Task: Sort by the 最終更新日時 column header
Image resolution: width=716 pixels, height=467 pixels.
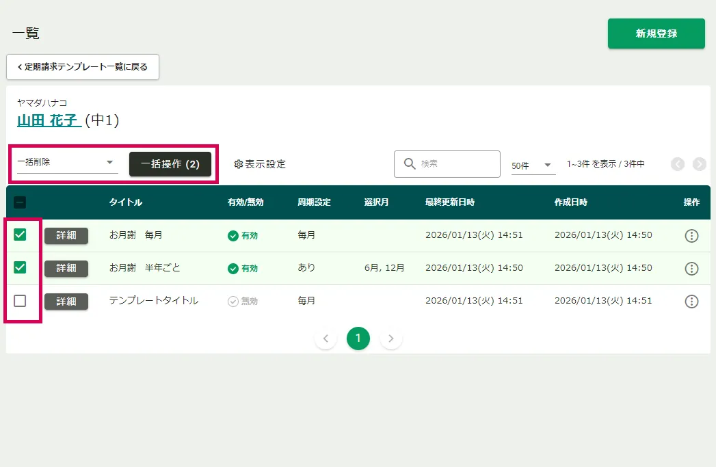Action: coord(449,202)
